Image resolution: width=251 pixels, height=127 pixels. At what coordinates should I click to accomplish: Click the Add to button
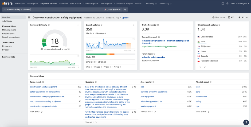point(243,17)
